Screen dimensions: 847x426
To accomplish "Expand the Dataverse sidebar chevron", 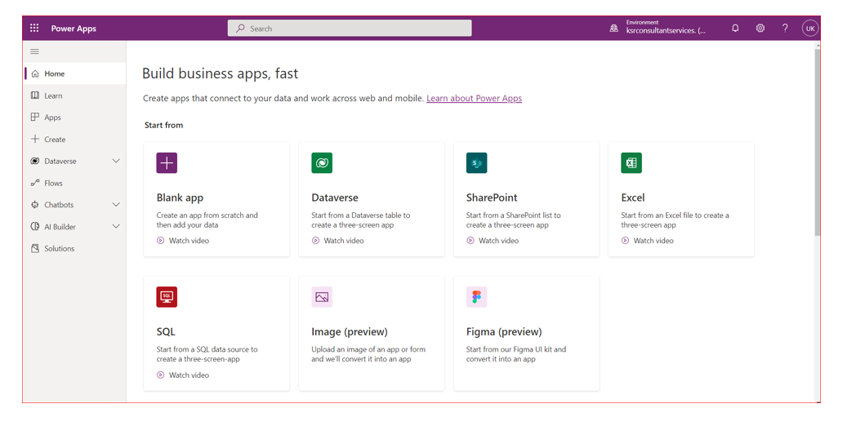I will tap(116, 161).
